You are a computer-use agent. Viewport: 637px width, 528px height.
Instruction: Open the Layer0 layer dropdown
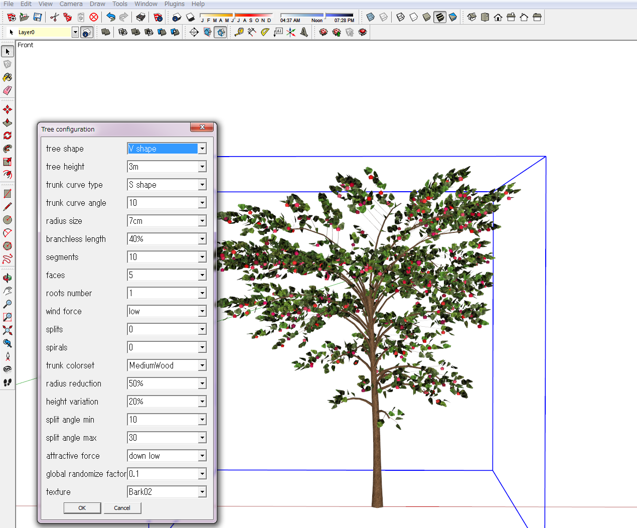[75, 32]
